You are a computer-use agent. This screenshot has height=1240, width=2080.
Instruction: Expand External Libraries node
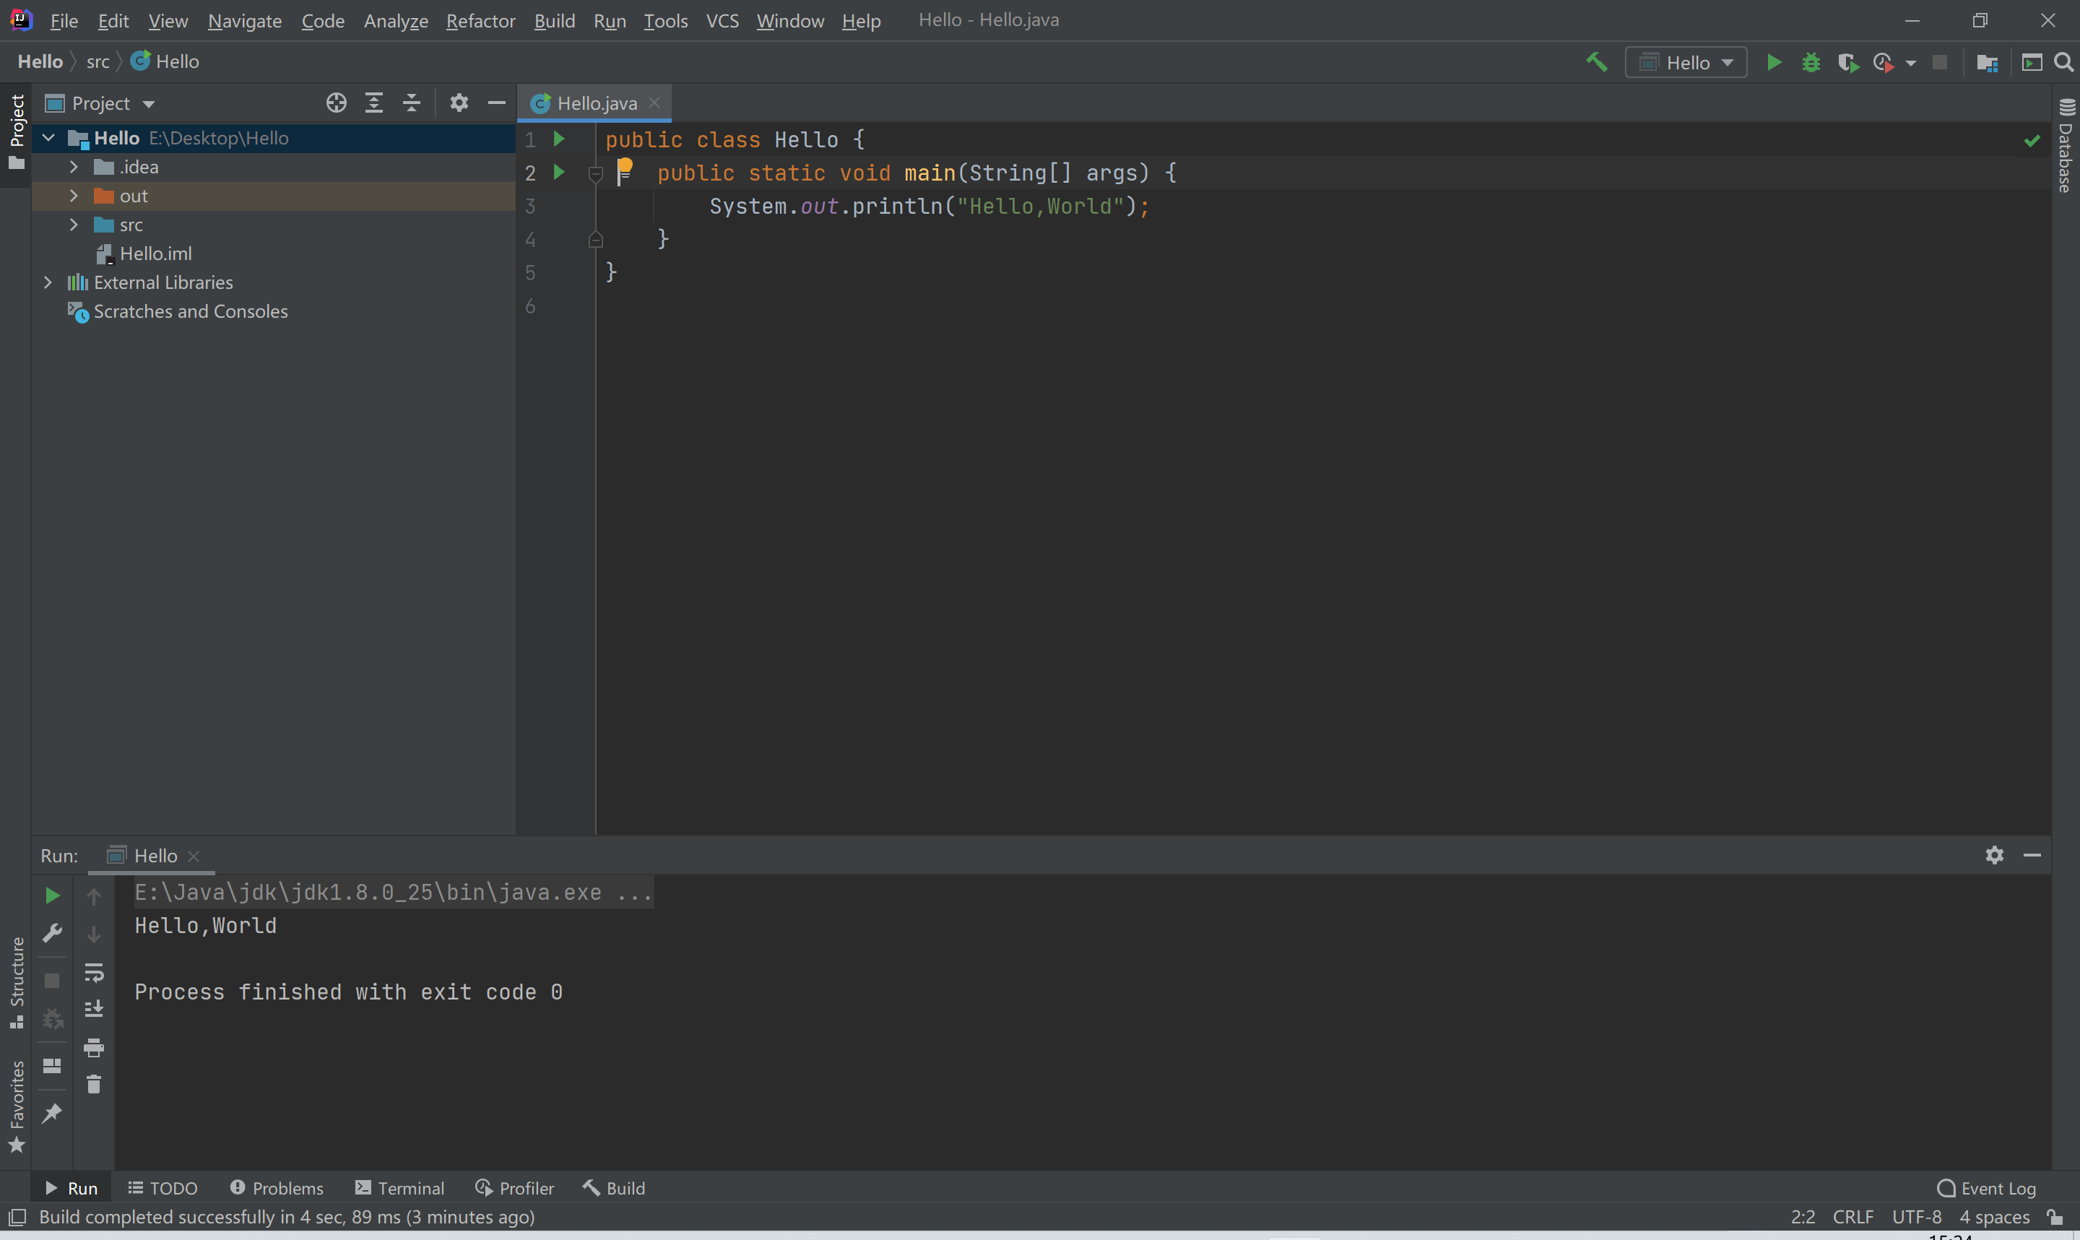pos(48,282)
